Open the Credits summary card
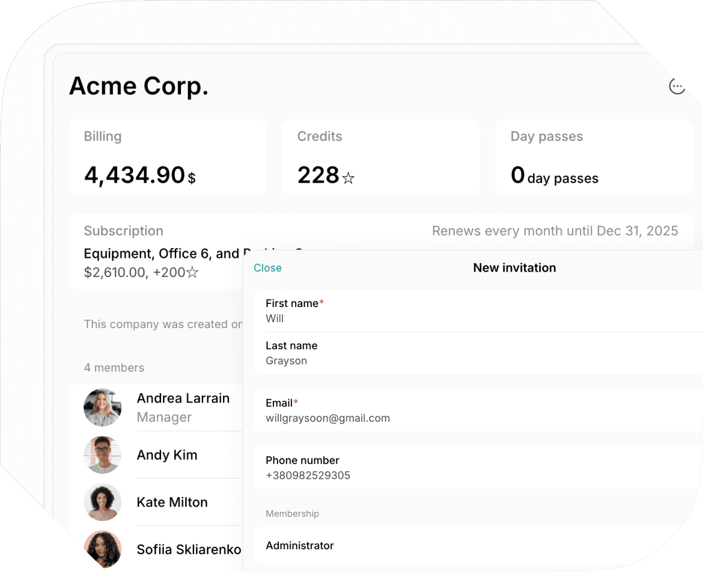This screenshot has width=703, height=572. [380, 156]
